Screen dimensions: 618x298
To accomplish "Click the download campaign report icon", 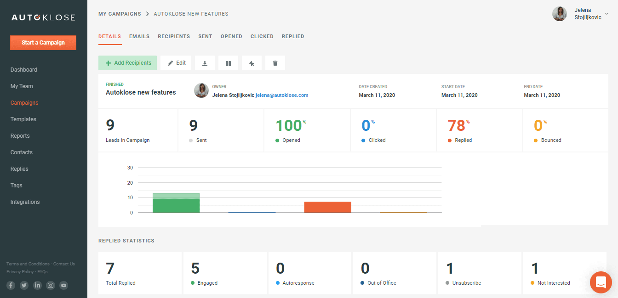I will pos(205,62).
